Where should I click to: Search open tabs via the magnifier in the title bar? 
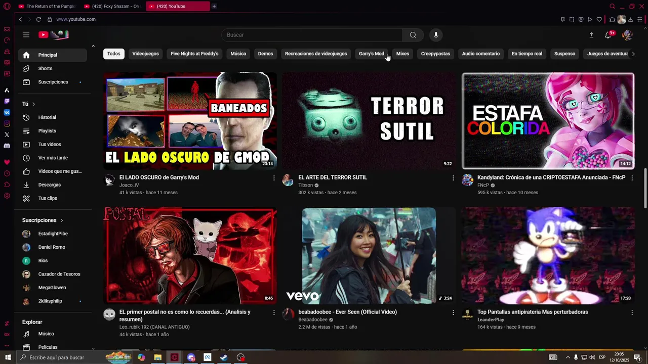point(612,6)
